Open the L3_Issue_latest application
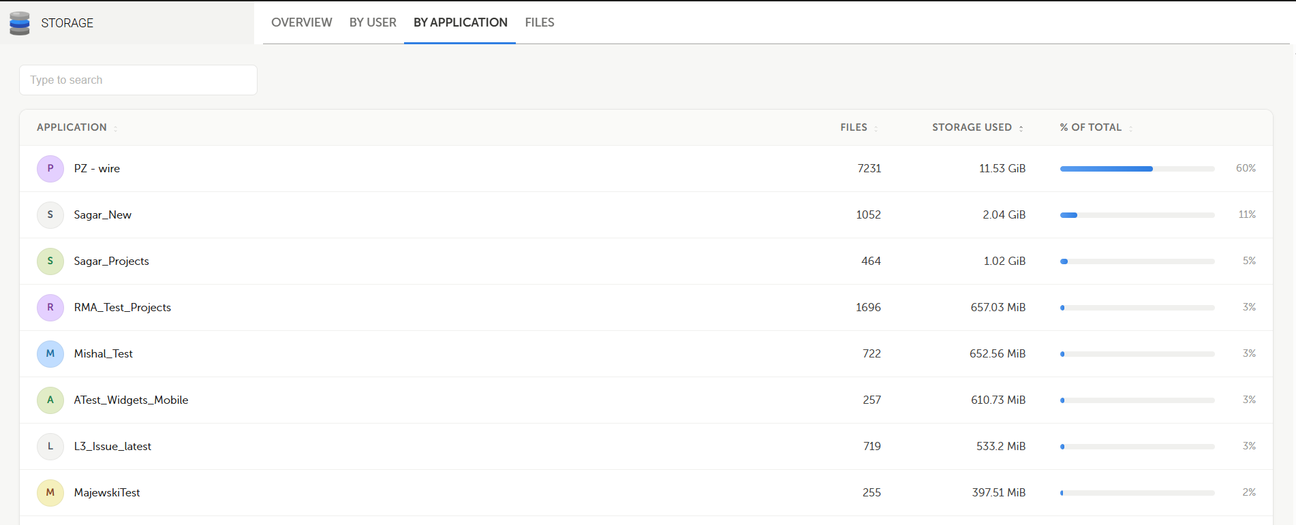Viewport: 1296px width, 525px height. pyautogui.click(x=113, y=447)
